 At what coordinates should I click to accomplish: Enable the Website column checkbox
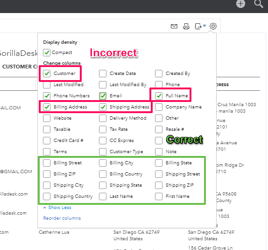(47, 118)
